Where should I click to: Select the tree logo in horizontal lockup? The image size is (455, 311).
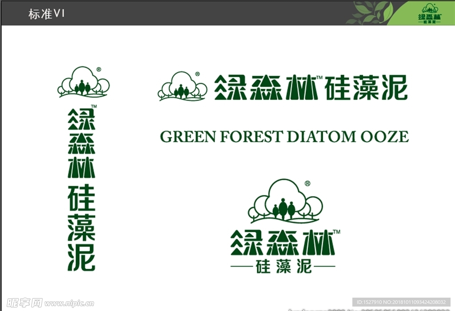coord(182,86)
